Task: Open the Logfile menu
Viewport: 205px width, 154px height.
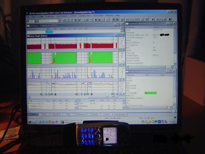Action: click(40, 17)
